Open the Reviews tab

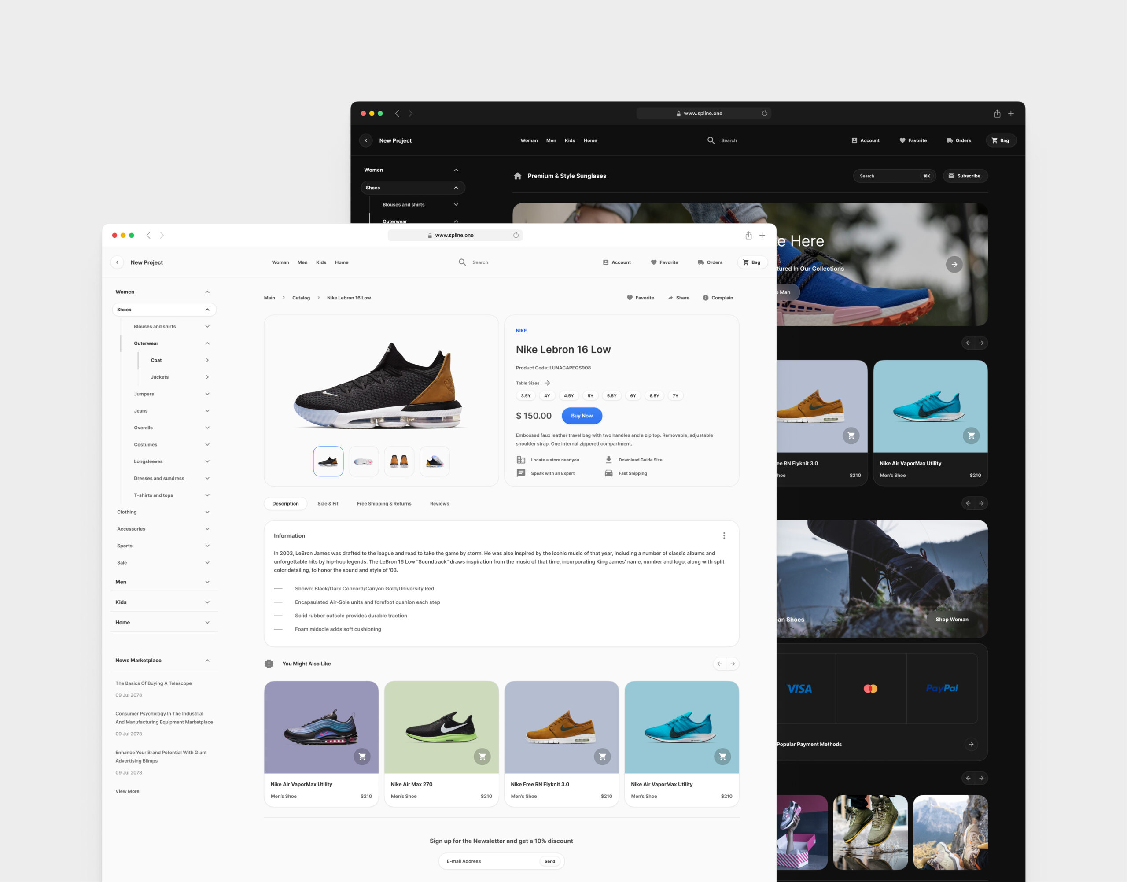(439, 503)
